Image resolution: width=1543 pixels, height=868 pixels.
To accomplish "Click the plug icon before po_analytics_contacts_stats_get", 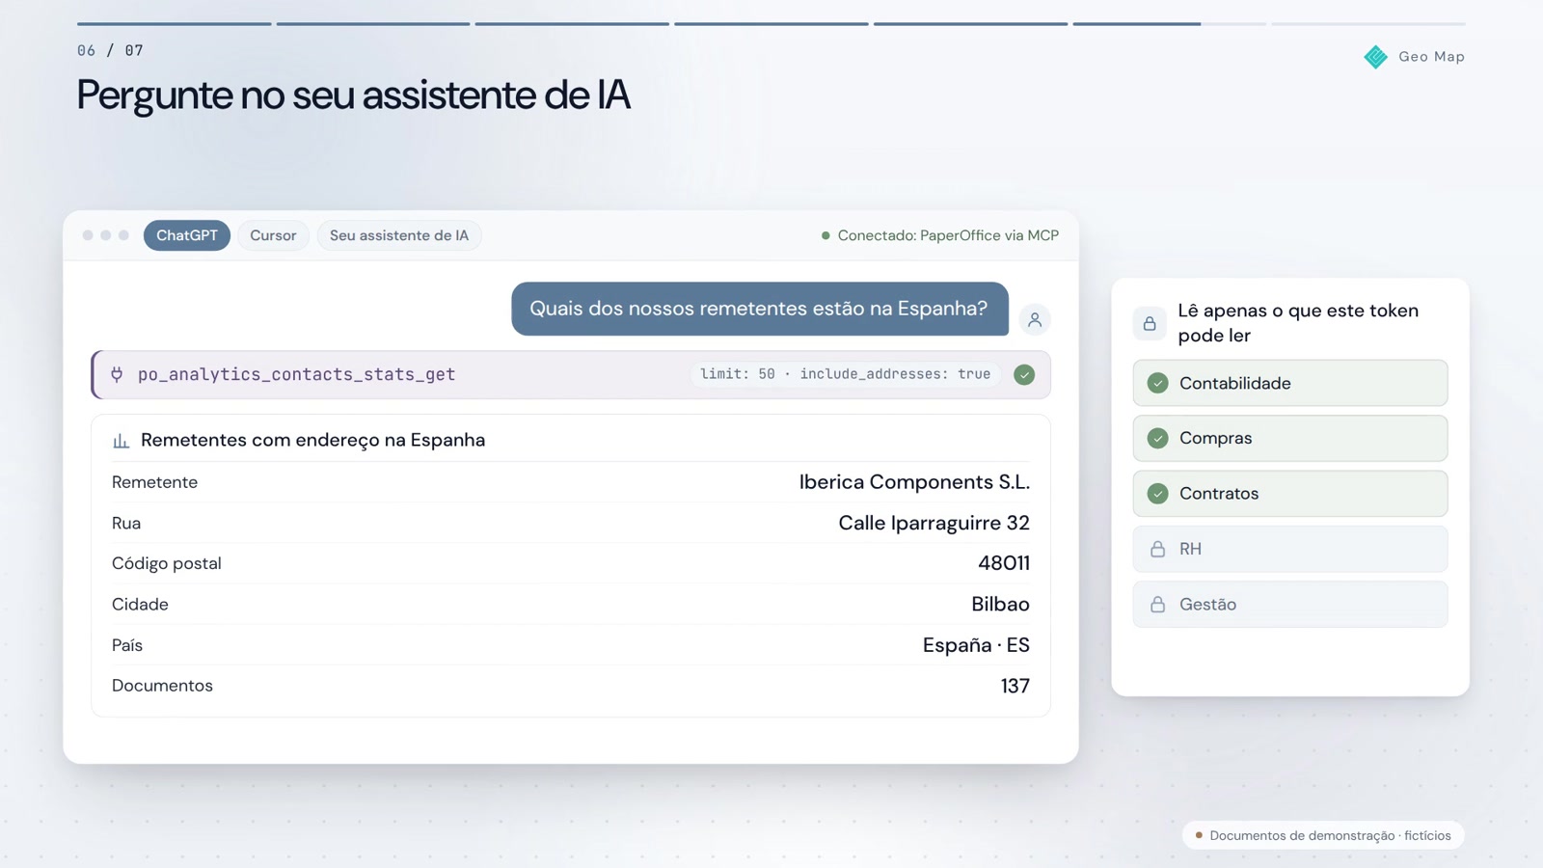I will [x=117, y=374].
